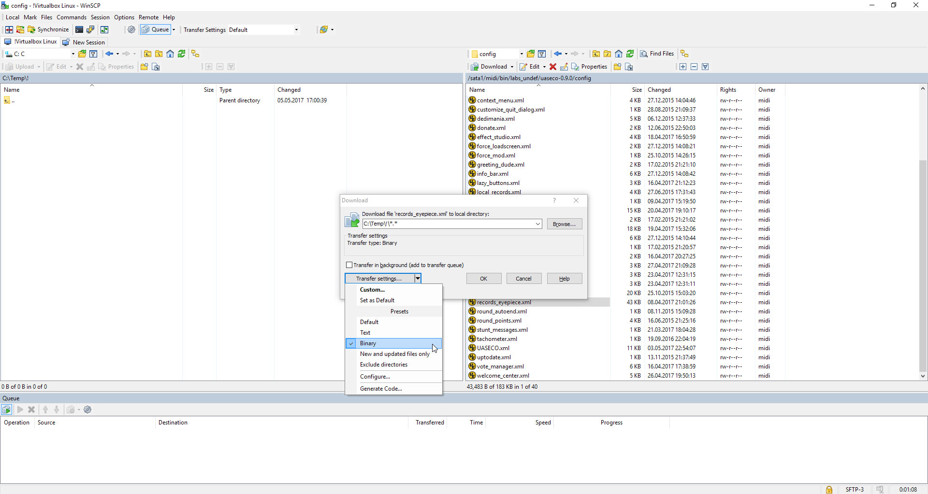Click the Browse... button
The width and height of the screenshot is (928, 494).
[x=565, y=224]
